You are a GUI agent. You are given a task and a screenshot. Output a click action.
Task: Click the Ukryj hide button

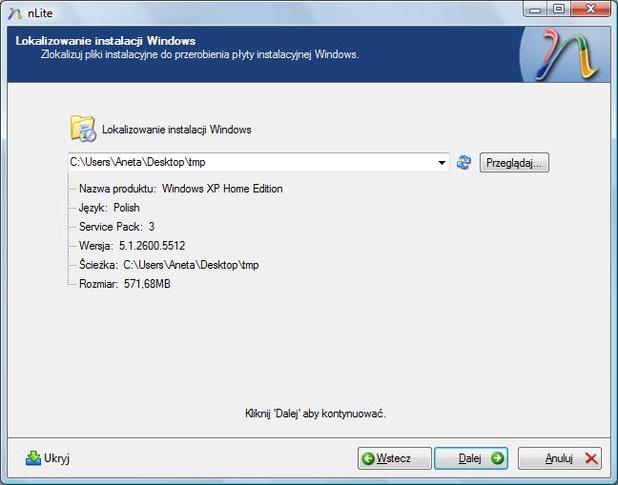tap(48, 458)
